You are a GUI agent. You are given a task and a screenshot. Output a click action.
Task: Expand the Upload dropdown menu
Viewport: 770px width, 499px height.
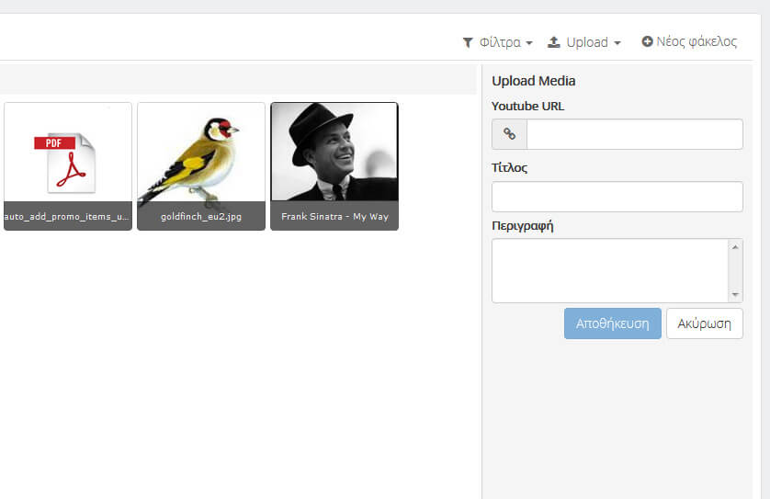point(584,42)
